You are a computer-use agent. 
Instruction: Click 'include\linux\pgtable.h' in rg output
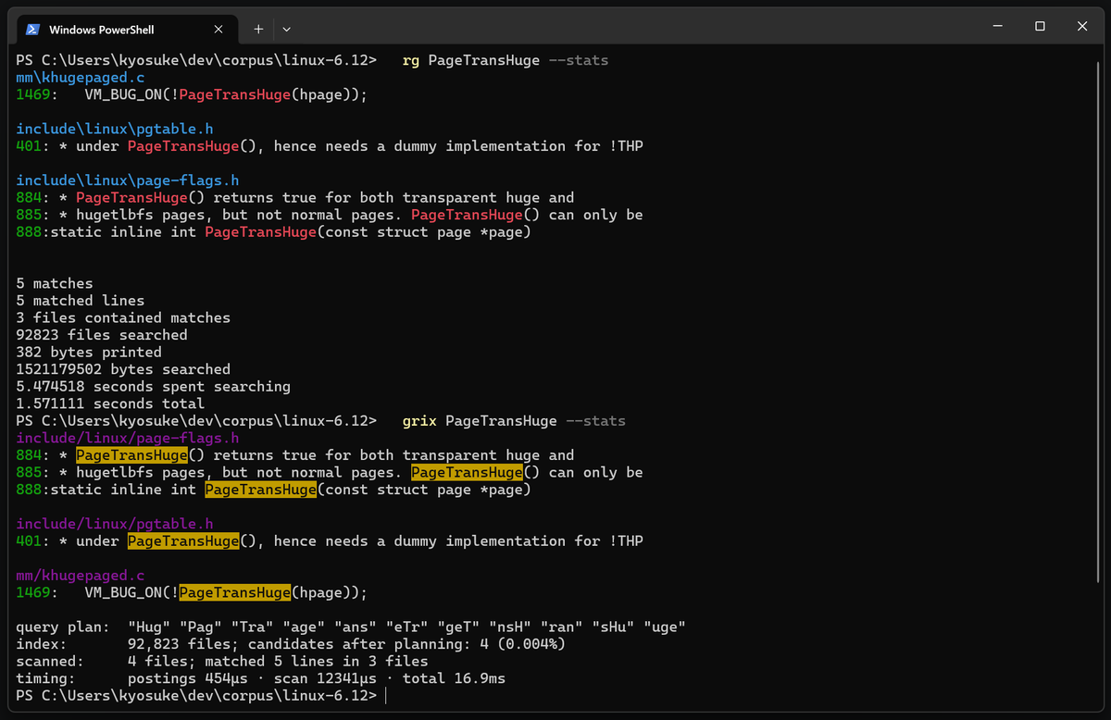pos(115,129)
